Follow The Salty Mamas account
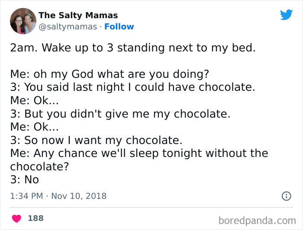303x230 pixels. pos(119,27)
